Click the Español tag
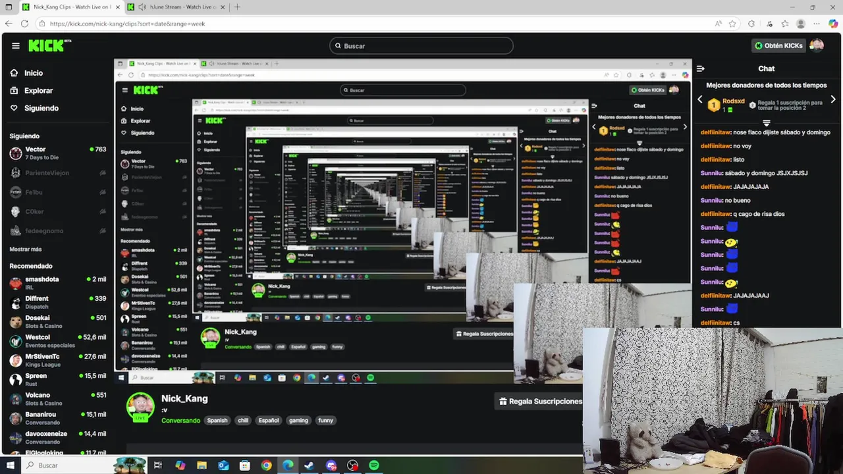 (269, 420)
